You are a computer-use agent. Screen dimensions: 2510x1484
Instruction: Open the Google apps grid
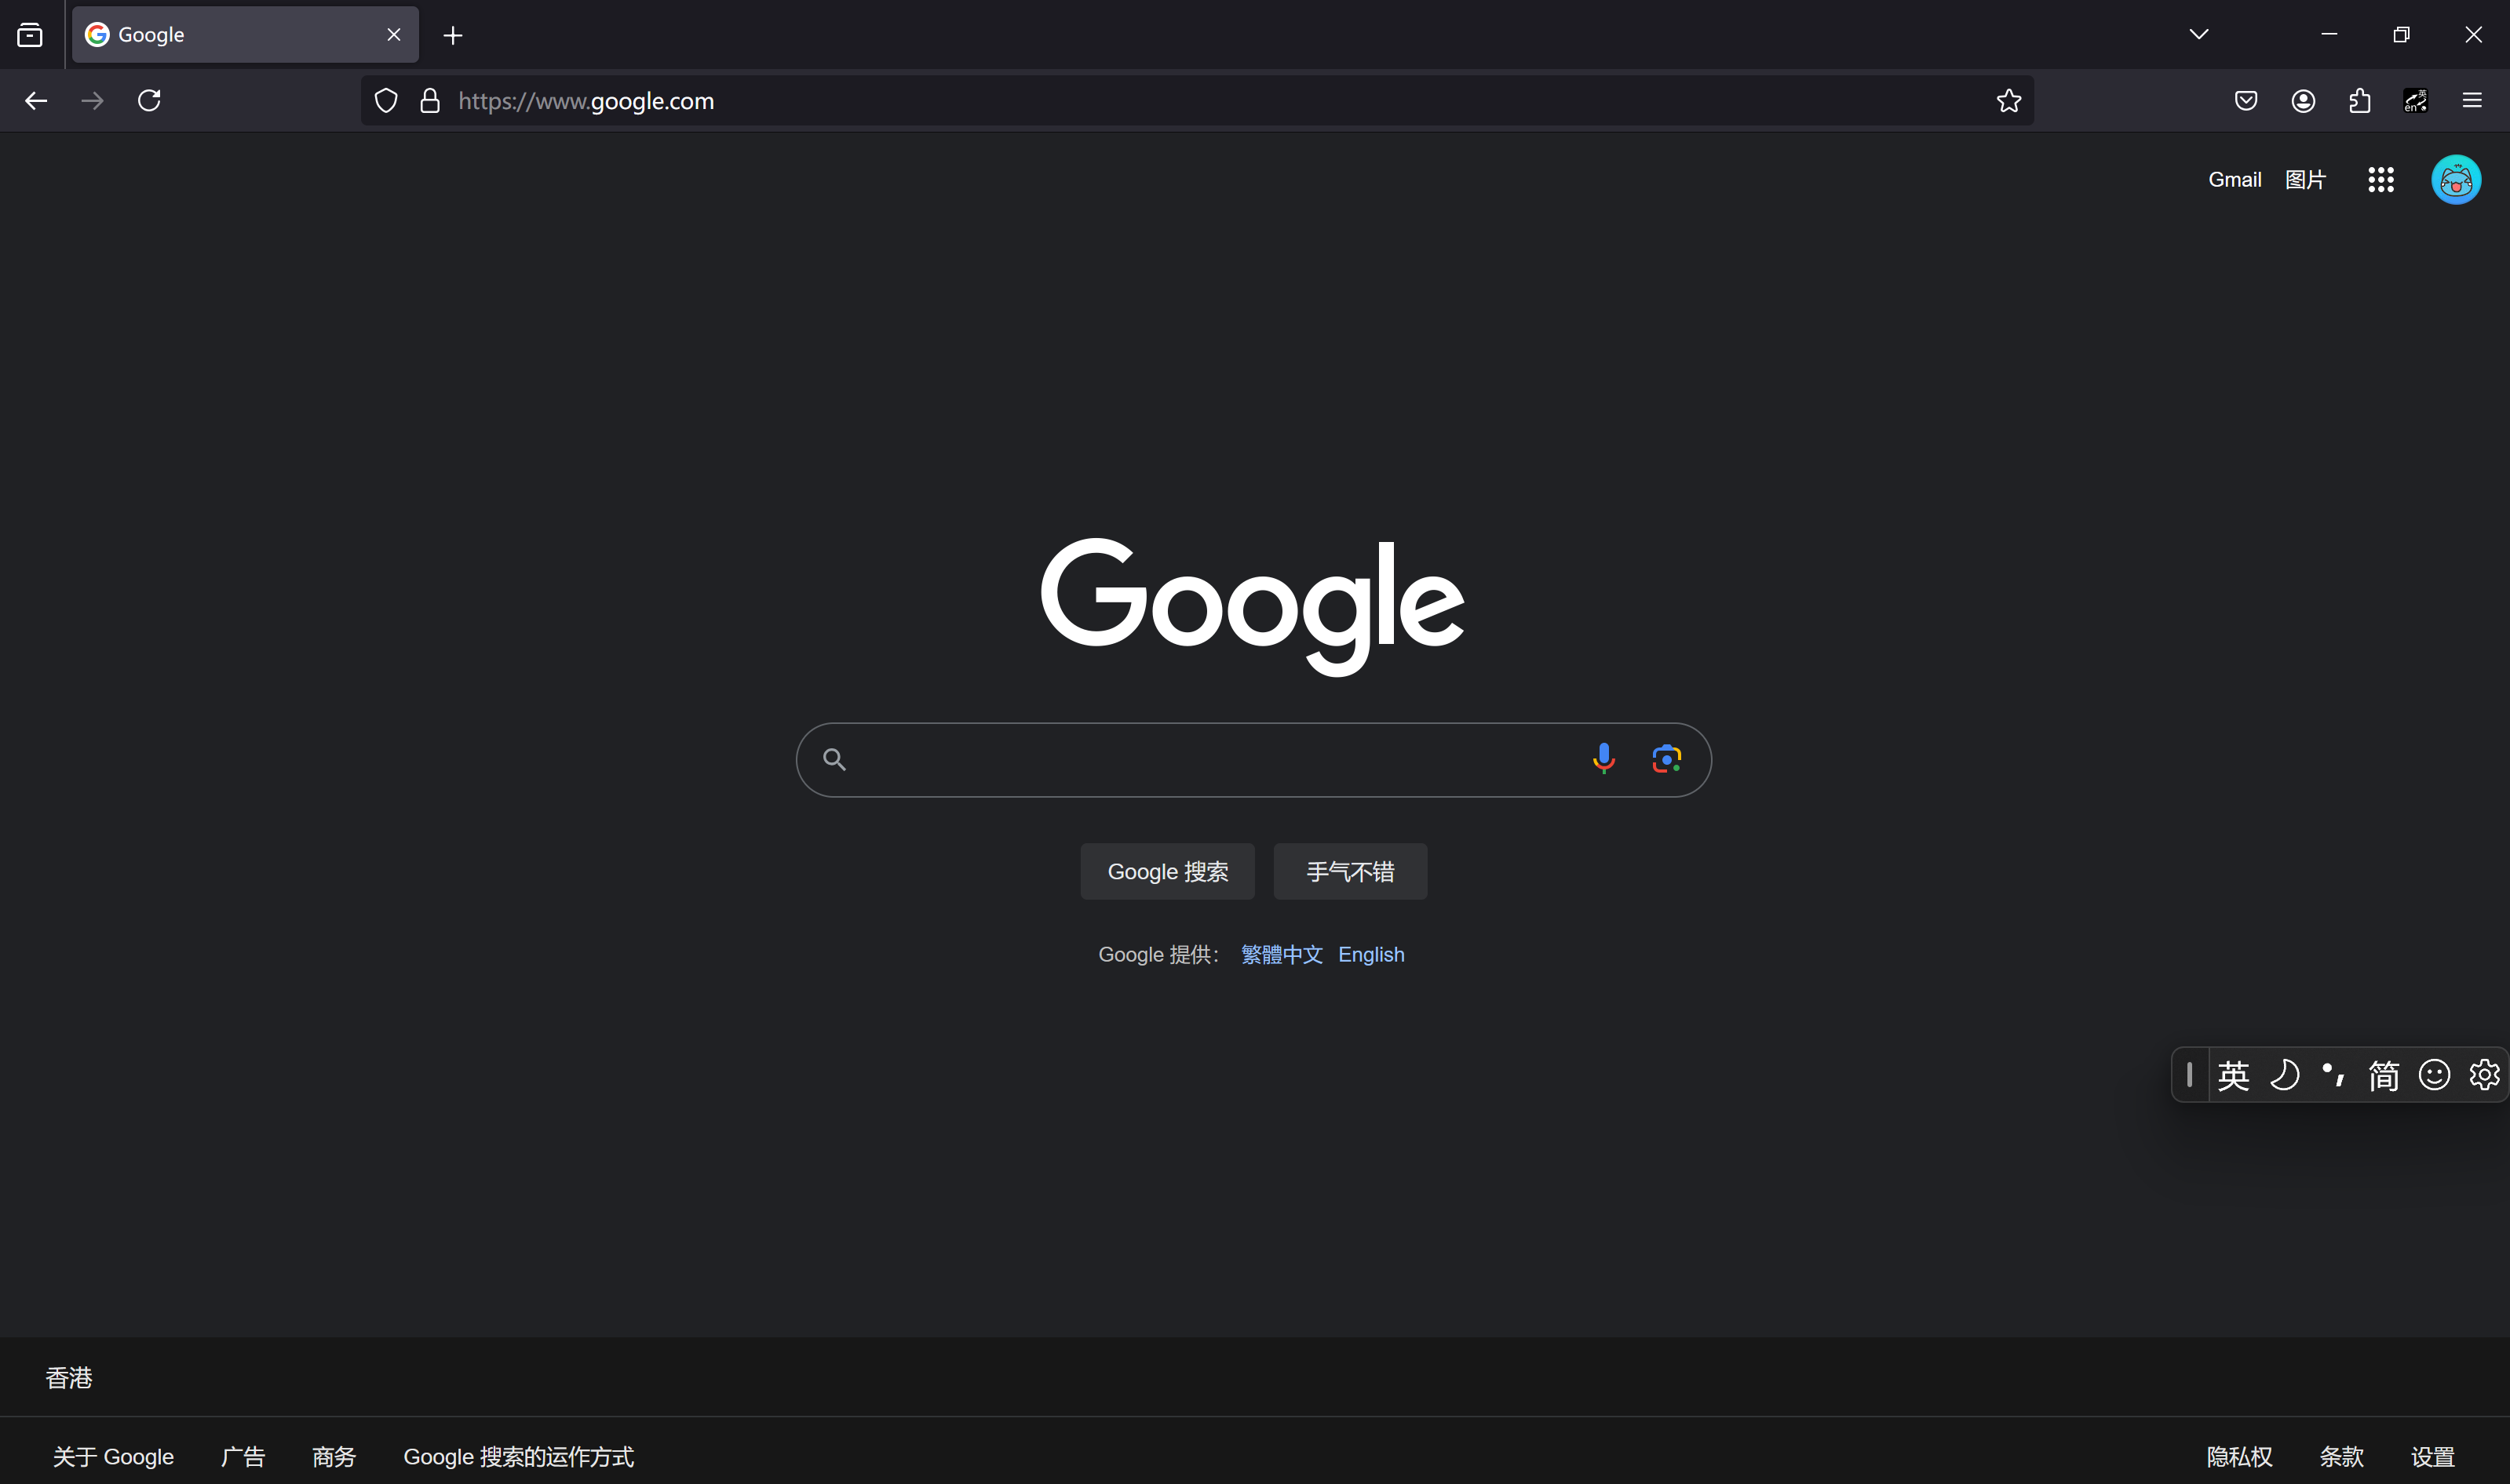click(x=2380, y=180)
